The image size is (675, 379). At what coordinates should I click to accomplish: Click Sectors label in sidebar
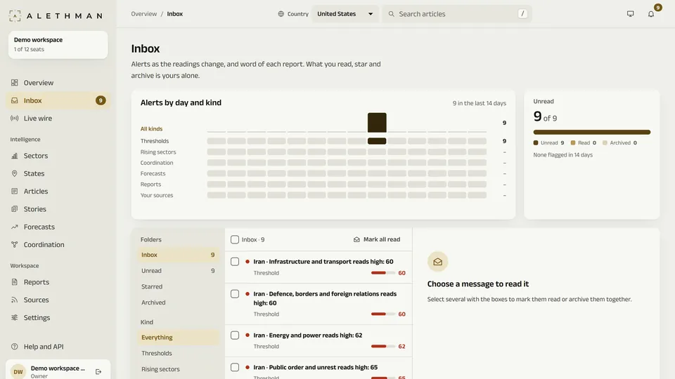36,156
